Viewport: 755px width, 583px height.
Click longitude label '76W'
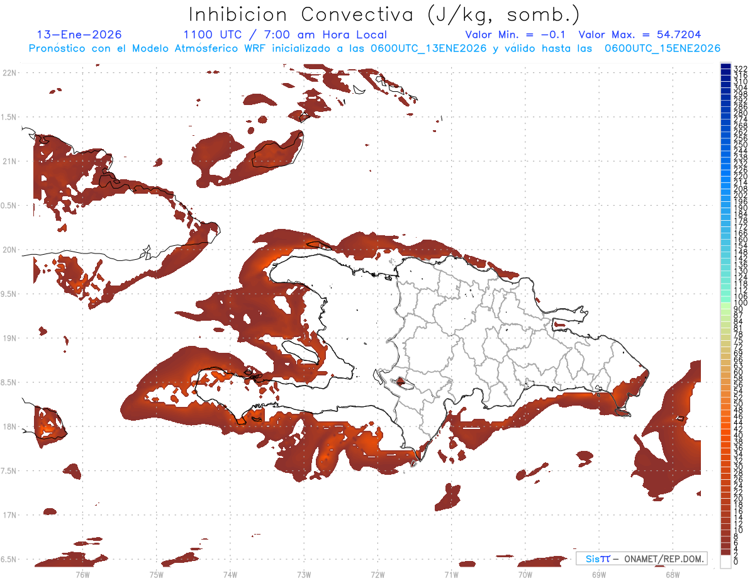click(x=82, y=575)
